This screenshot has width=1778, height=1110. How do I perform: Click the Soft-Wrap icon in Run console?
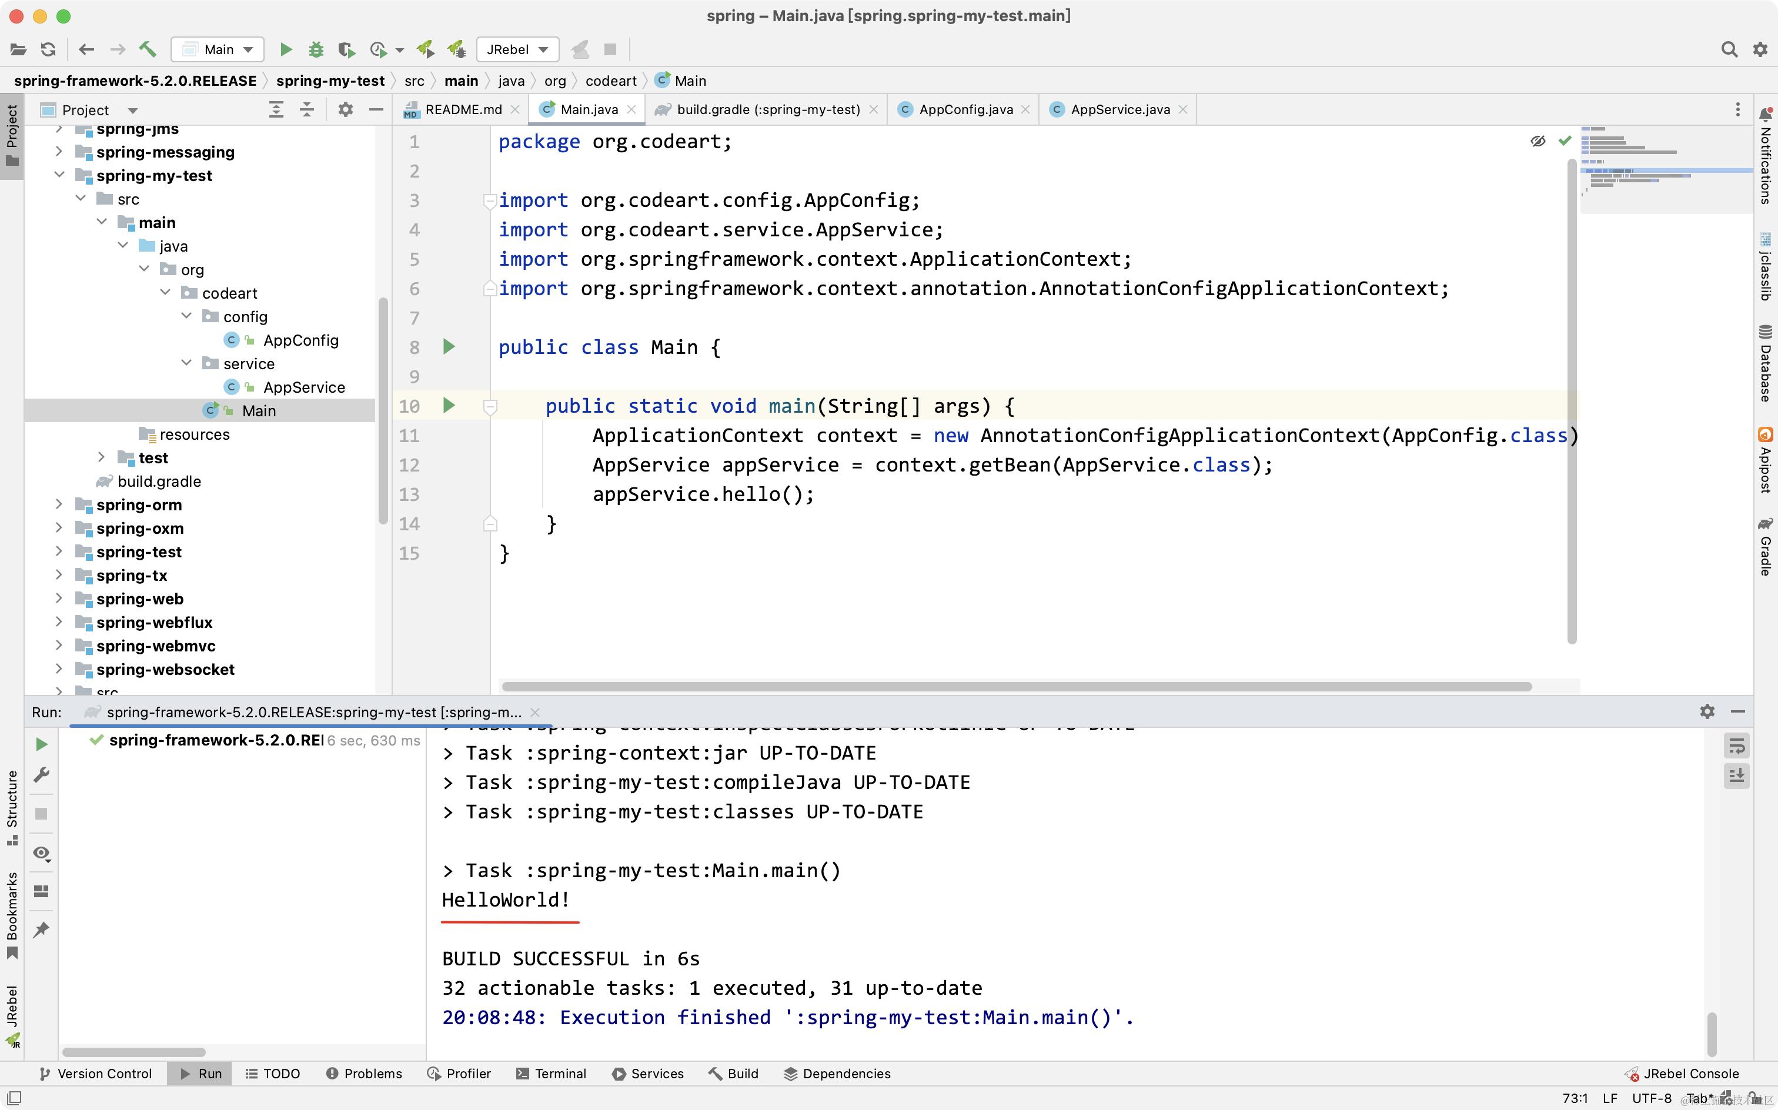[x=1736, y=746]
